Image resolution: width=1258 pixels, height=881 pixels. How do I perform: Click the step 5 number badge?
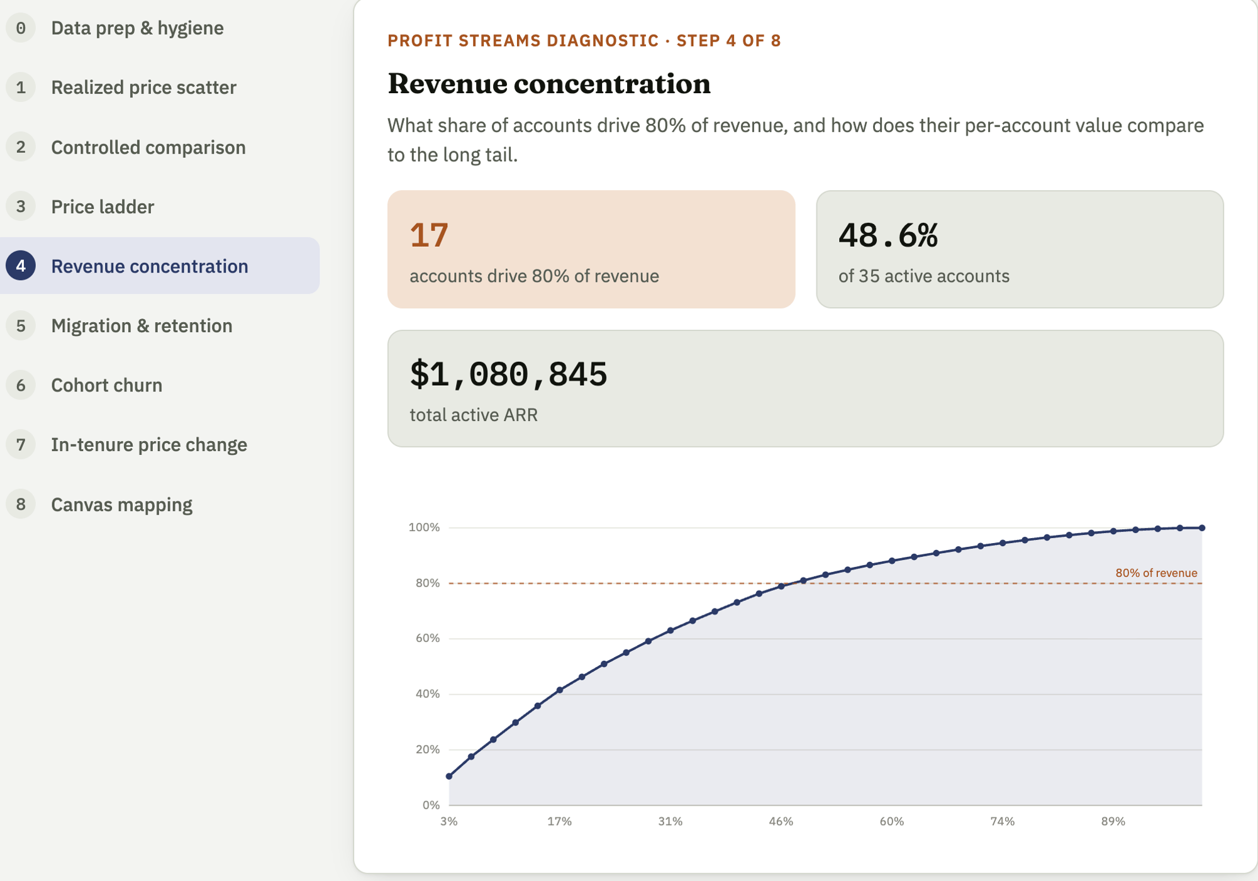pyautogui.click(x=21, y=325)
